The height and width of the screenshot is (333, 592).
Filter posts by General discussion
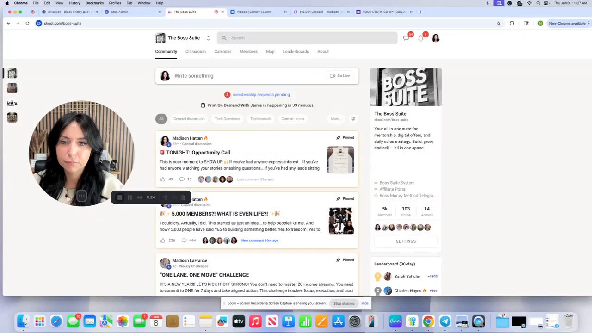(189, 119)
